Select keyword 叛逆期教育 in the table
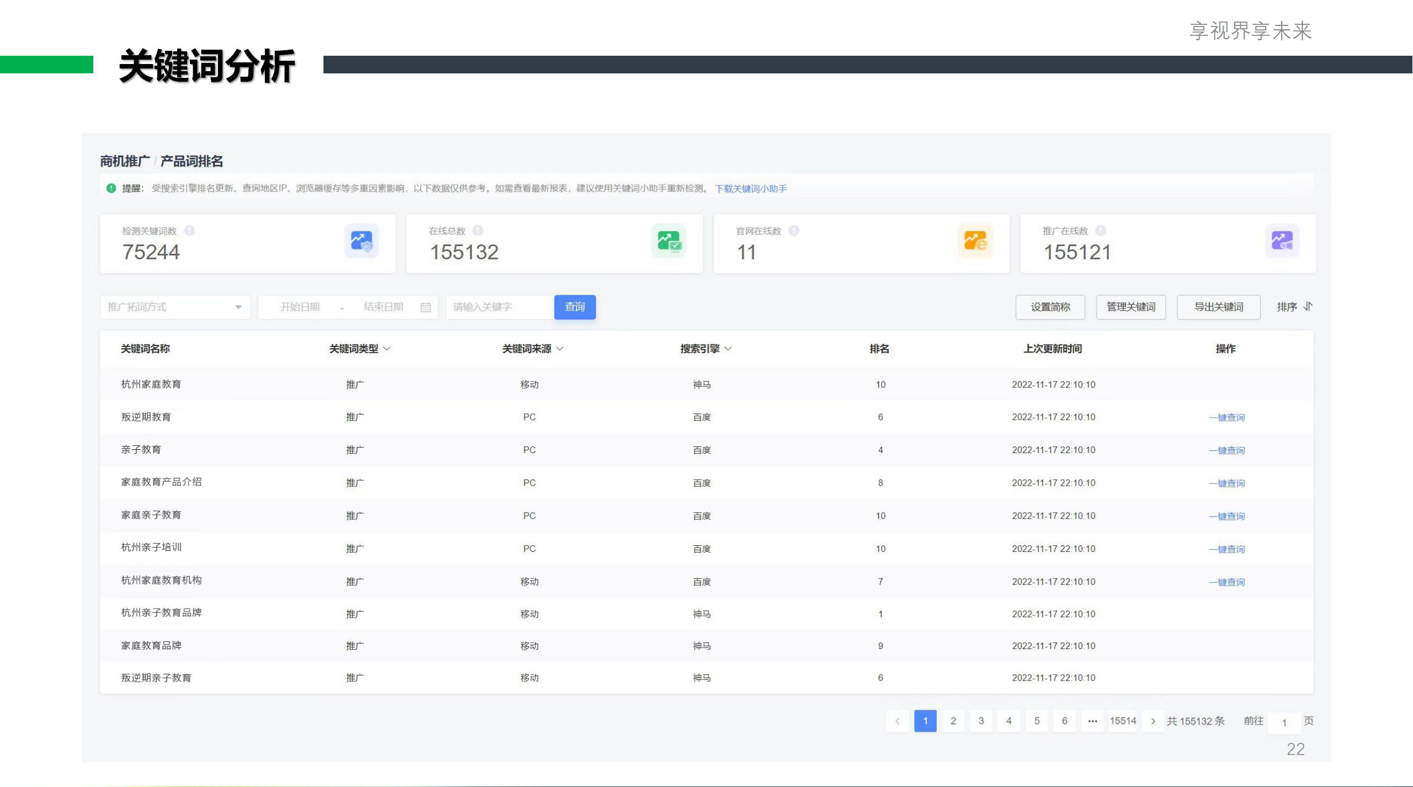Screen dimensions: 1413x787 click(x=146, y=417)
